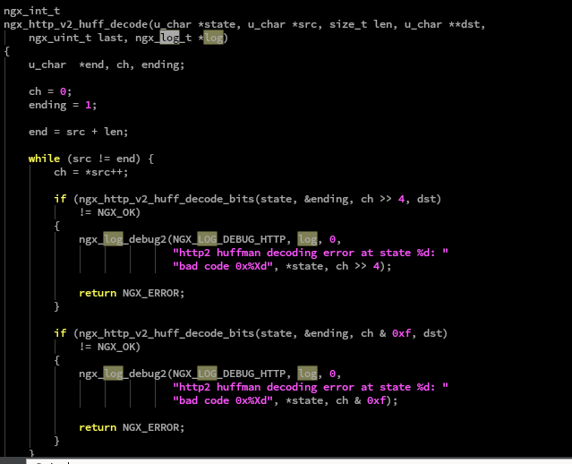Click "bad code 0x%Xd" string before ch & 0xf);

pyautogui.click(x=223, y=400)
